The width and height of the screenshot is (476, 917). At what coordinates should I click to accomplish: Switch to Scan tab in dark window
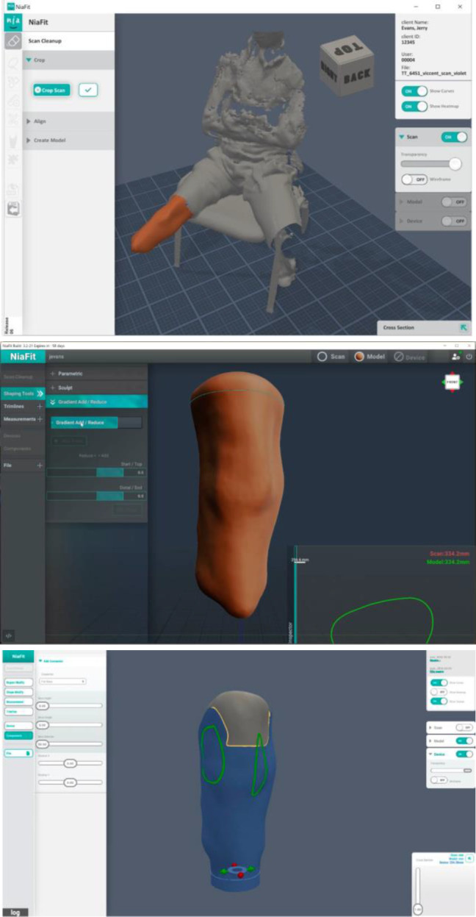[x=330, y=357]
